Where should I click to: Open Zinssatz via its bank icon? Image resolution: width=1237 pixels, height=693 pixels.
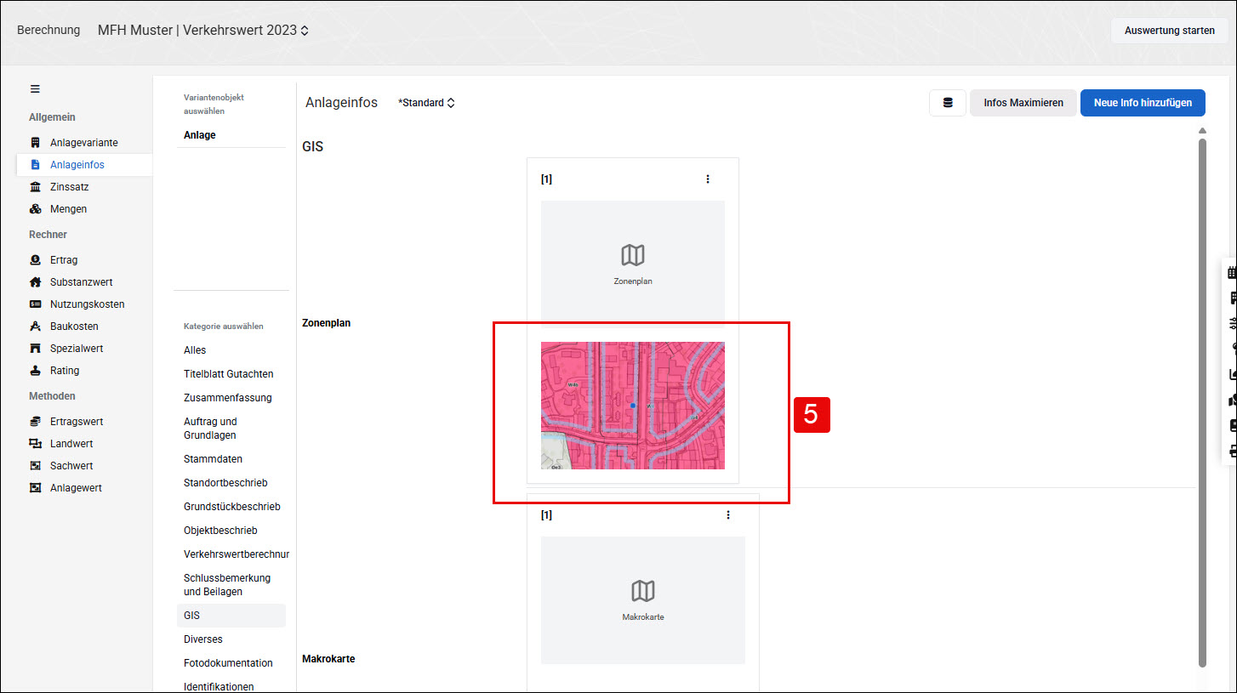click(35, 187)
